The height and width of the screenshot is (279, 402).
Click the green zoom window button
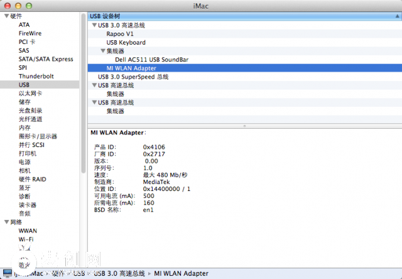(x=30, y=6)
